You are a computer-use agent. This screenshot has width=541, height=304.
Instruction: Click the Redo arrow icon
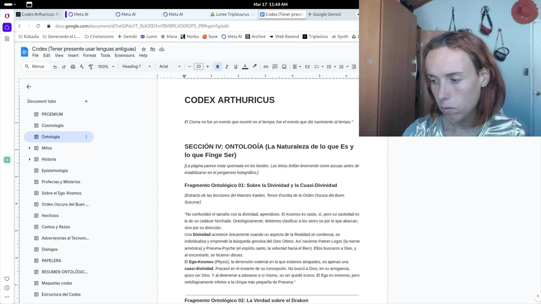point(64,67)
